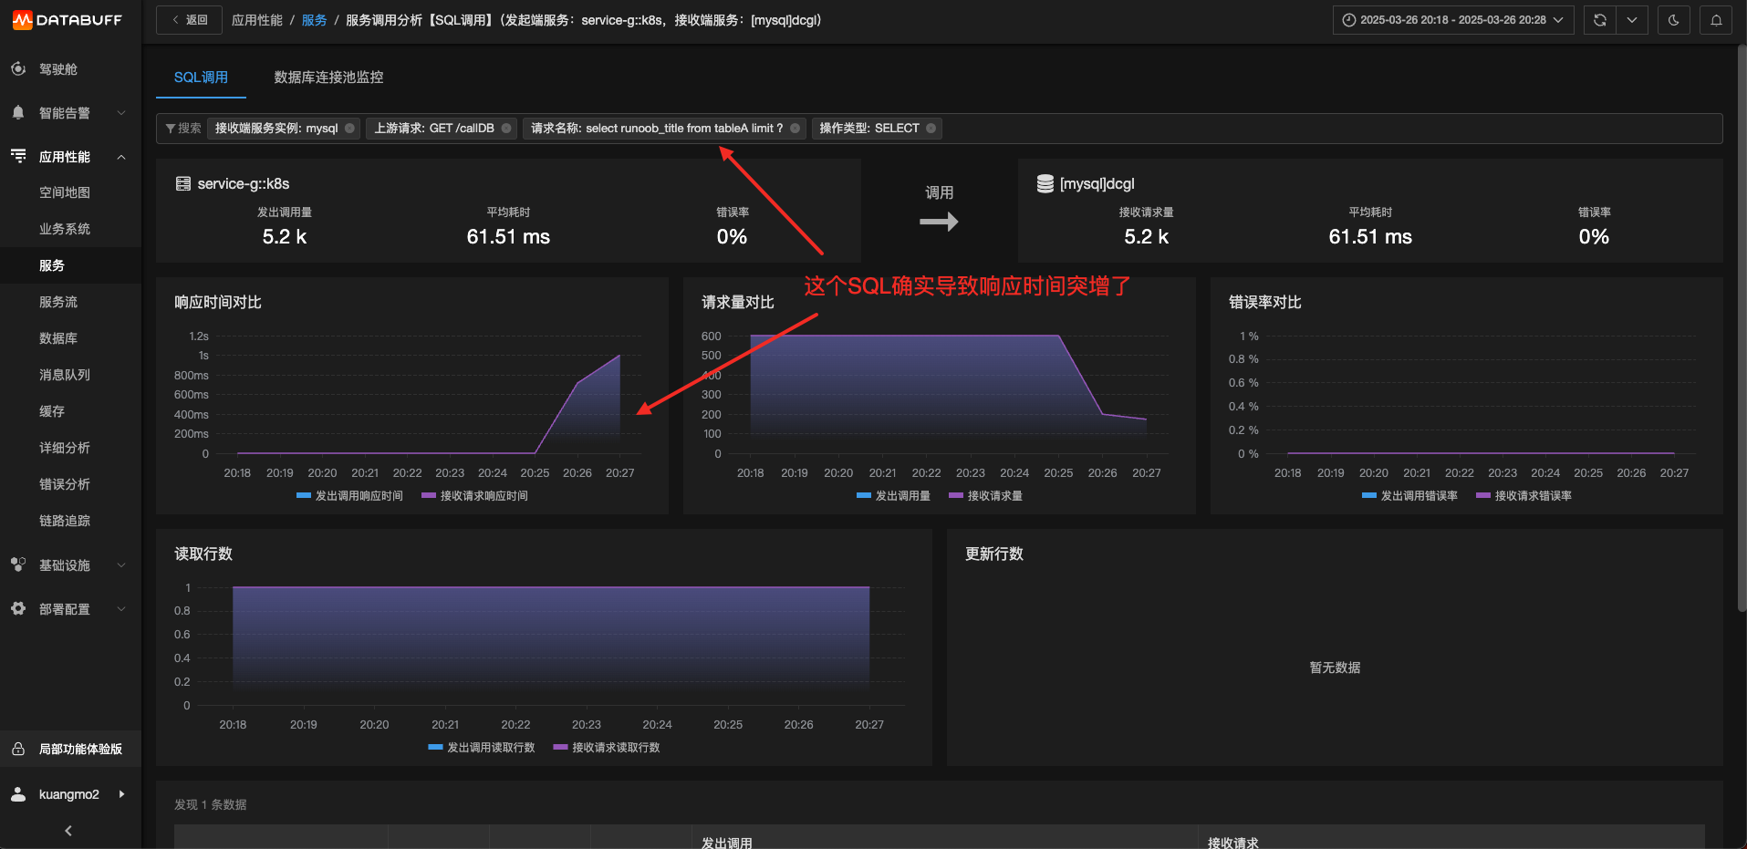This screenshot has width=1747, height=849.
Task: Open the notification bell icon
Action: (1716, 20)
